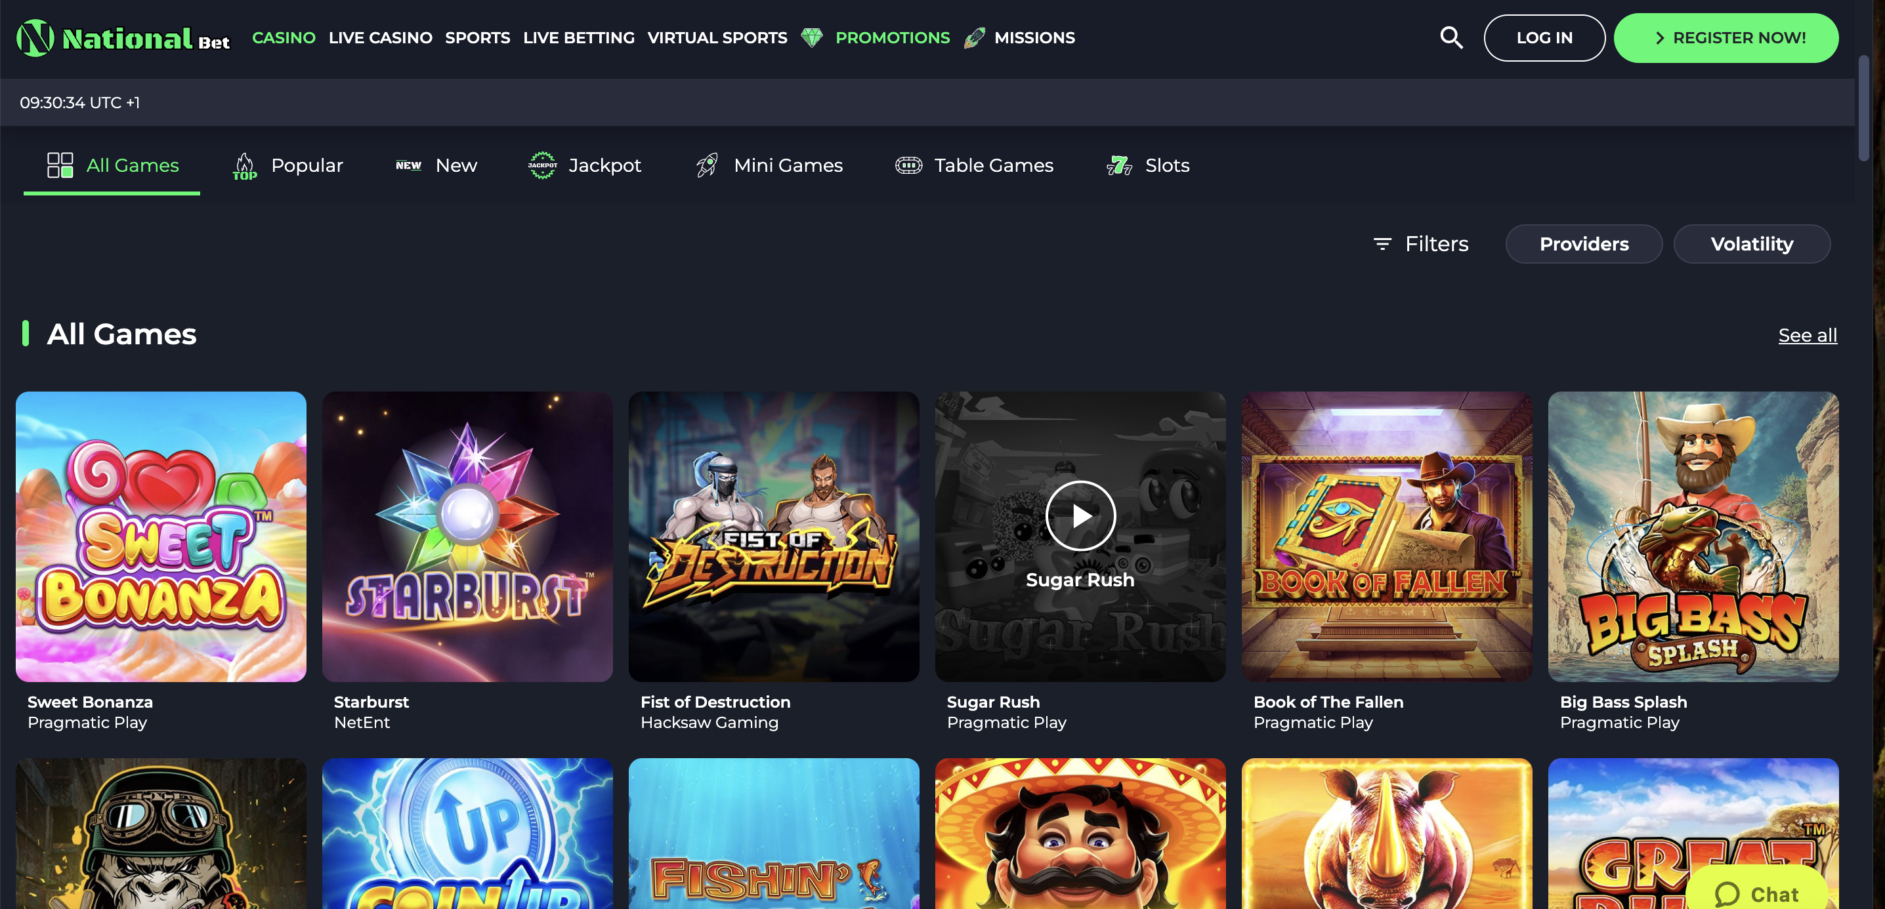Open the Starburst game thumbnail

coord(467,536)
